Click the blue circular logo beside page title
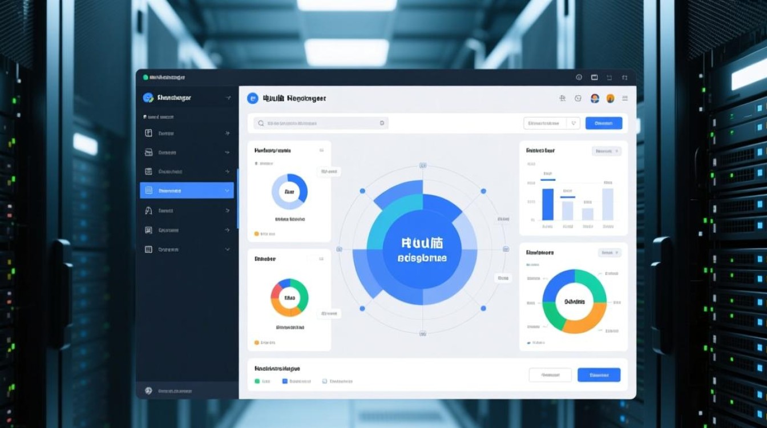 coord(252,98)
